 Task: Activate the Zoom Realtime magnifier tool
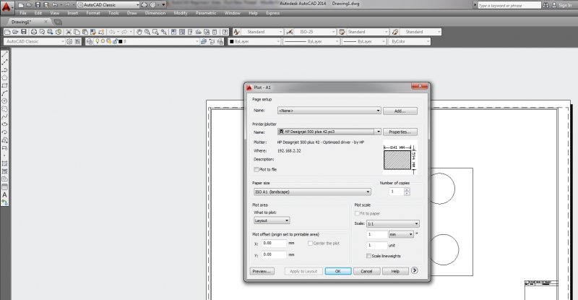pos(147,32)
